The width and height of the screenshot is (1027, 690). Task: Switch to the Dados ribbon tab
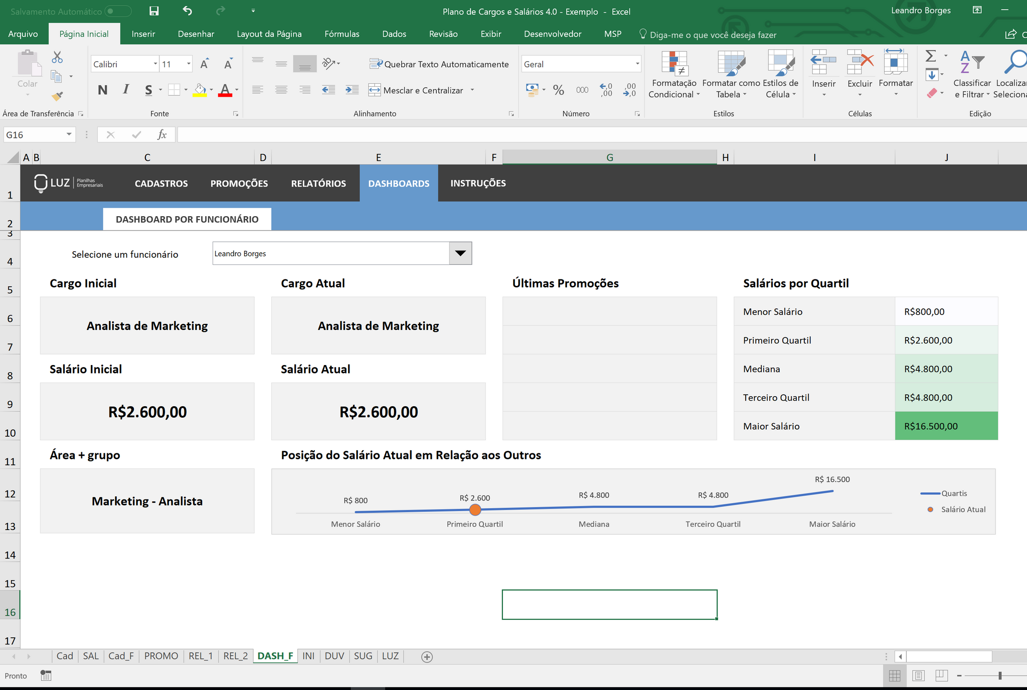[x=394, y=34]
